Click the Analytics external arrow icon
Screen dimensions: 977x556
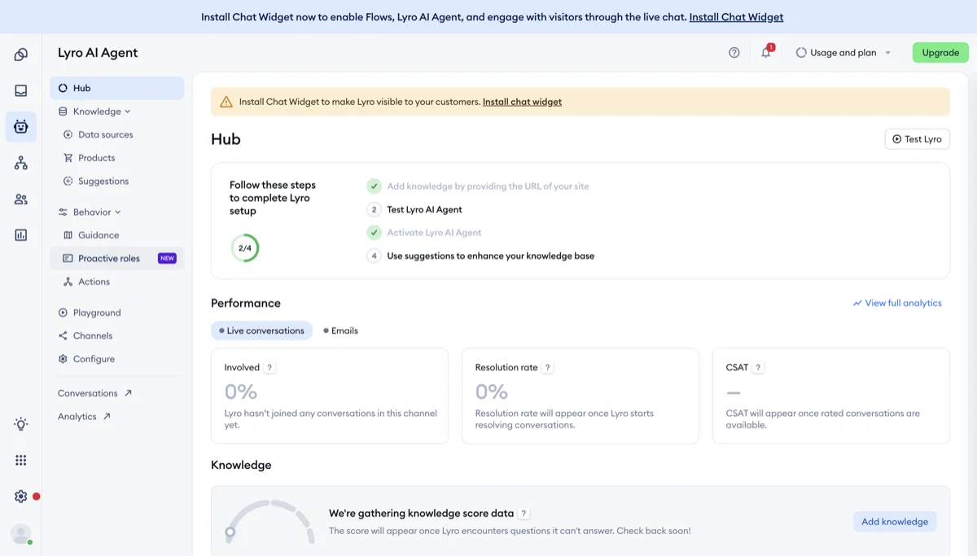click(107, 416)
